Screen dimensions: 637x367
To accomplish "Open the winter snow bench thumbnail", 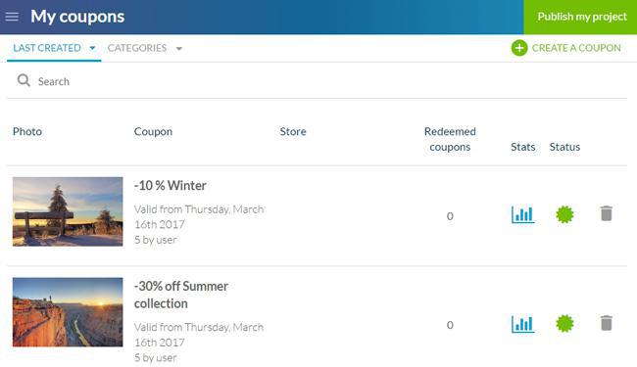I will coord(68,211).
